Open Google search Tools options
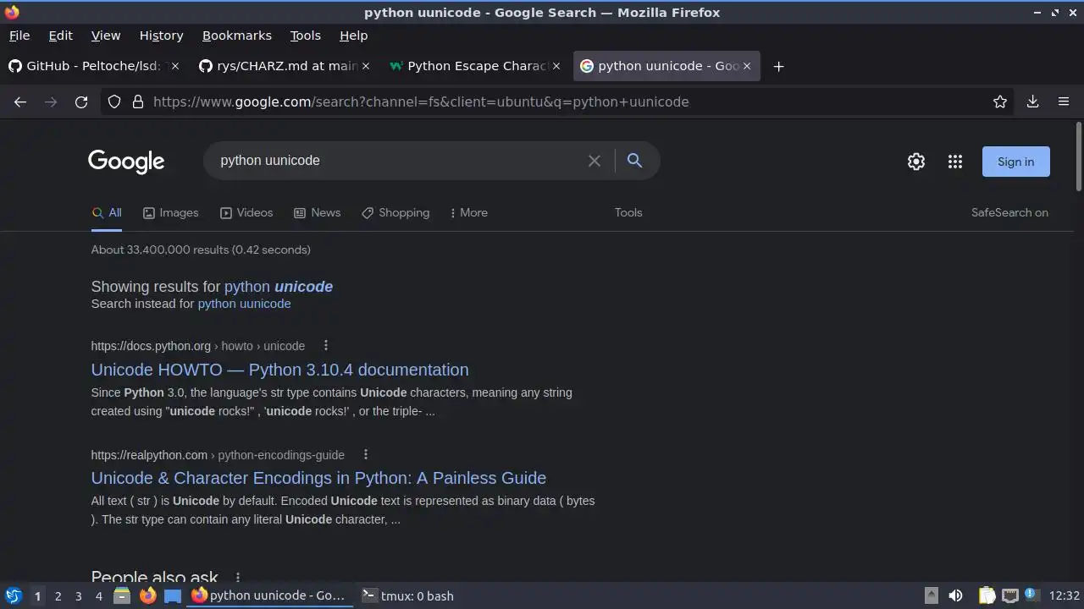 [x=628, y=212]
